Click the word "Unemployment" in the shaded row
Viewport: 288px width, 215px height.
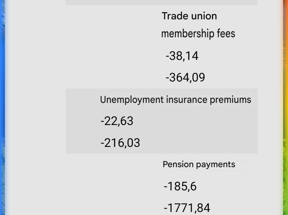[132, 100]
